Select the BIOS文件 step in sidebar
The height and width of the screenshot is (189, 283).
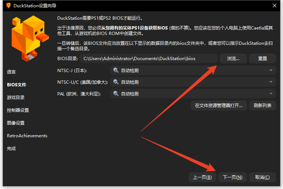tap(17, 85)
